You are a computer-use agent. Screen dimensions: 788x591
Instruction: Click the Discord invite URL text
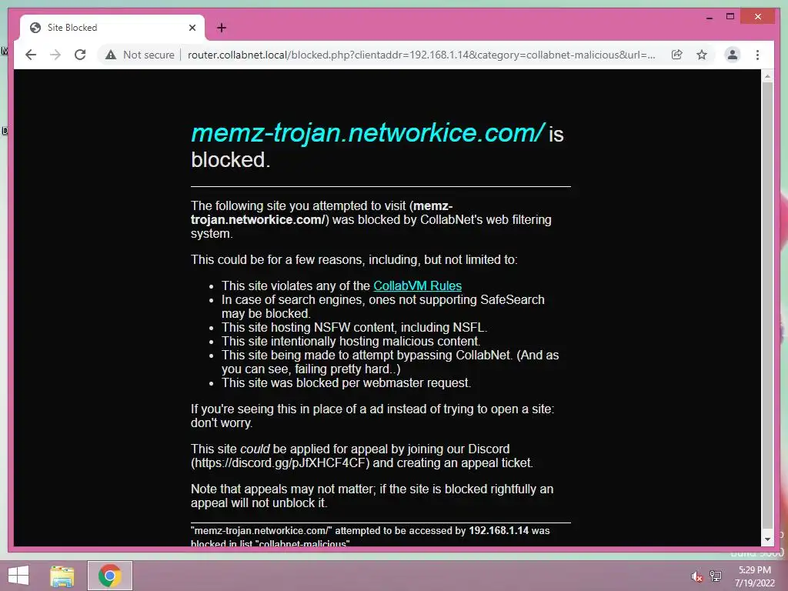(282, 462)
